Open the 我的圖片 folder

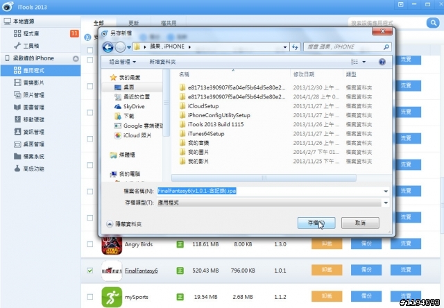(194, 152)
